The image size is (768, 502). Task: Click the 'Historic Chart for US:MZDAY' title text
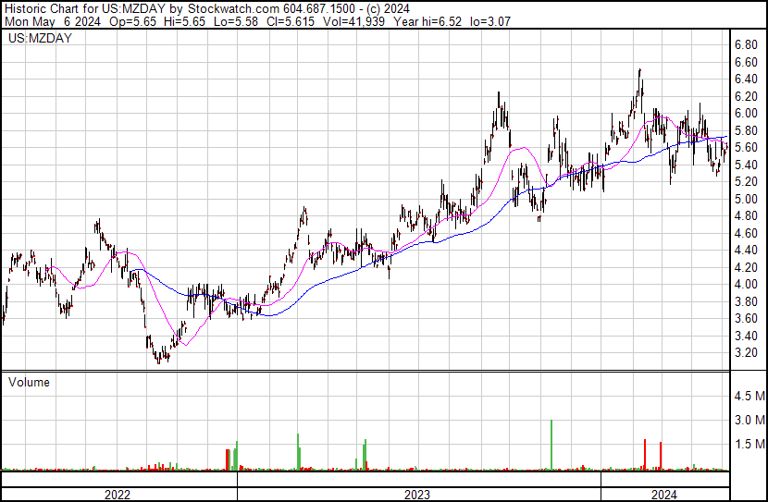pos(85,9)
